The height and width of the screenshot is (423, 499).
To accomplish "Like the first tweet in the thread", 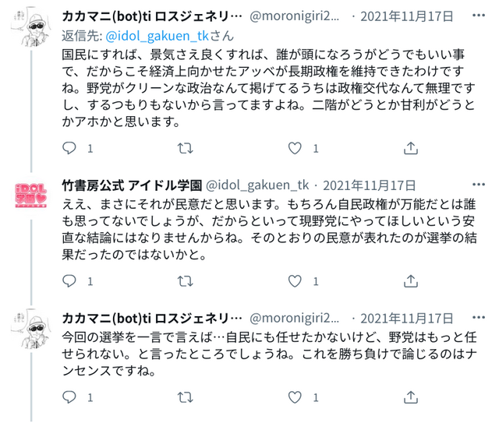I will tap(295, 148).
